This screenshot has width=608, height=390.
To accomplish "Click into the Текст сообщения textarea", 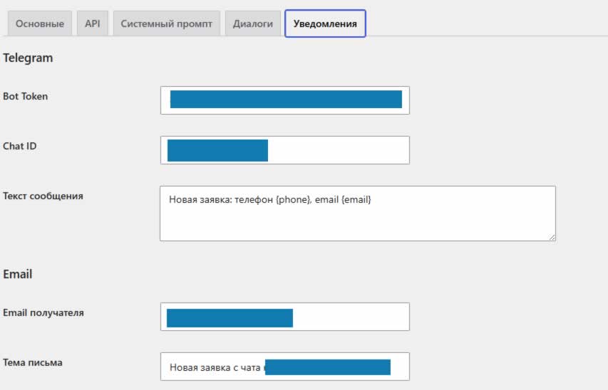I will point(358,214).
